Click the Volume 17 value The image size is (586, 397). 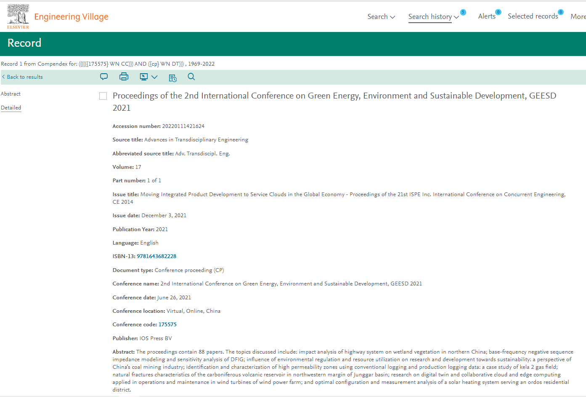138,167
